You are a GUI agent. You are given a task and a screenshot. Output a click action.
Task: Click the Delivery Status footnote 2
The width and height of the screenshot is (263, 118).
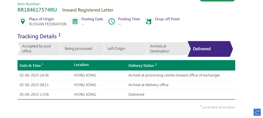point(156,65)
